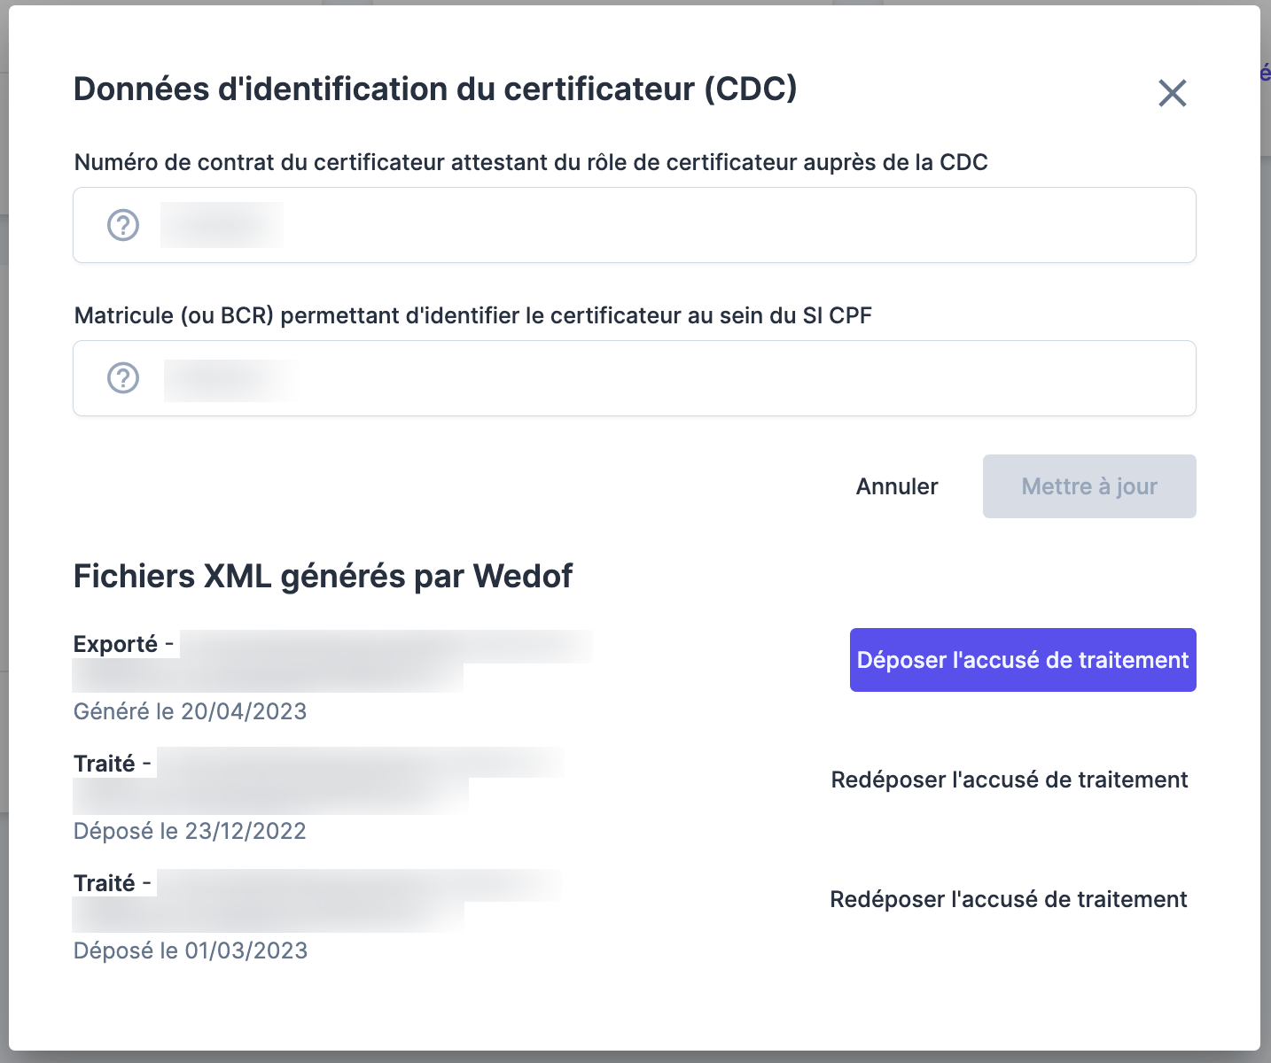Click Déposer l'accusé de traitement button
Image resolution: width=1271 pixels, height=1063 pixels.
1022,660
